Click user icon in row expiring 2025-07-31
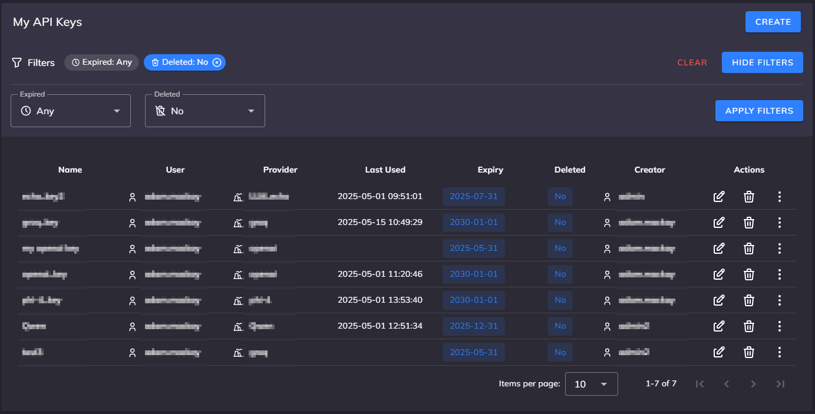 tap(133, 197)
